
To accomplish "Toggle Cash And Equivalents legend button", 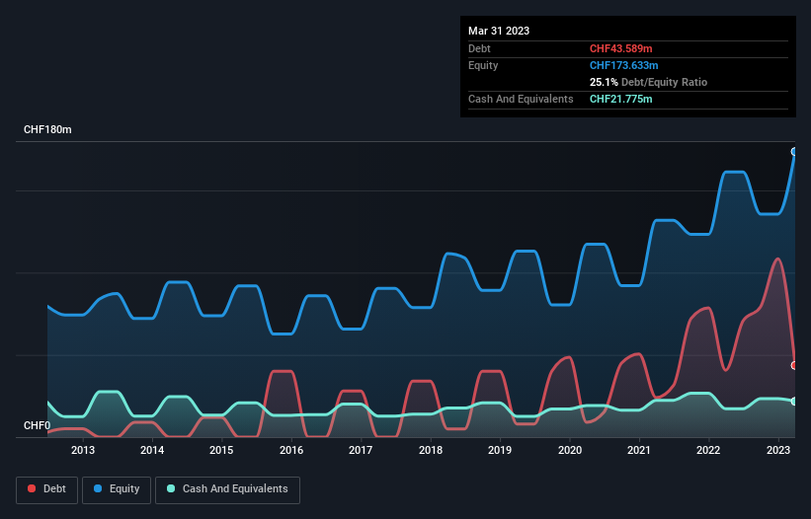I will pyautogui.click(x=227, y=489).
